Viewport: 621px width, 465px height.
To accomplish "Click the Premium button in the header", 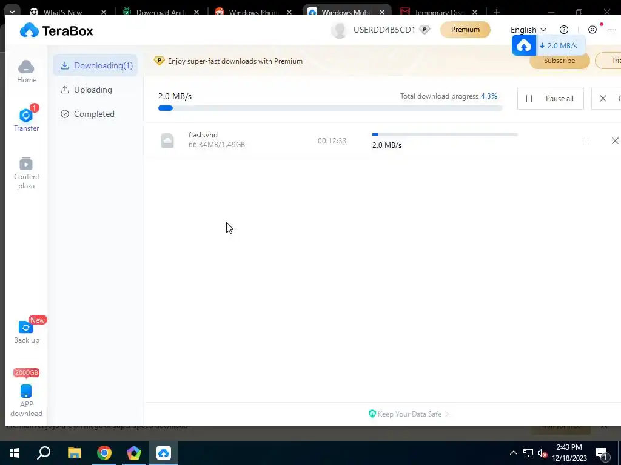I will (x=465, y=30).
